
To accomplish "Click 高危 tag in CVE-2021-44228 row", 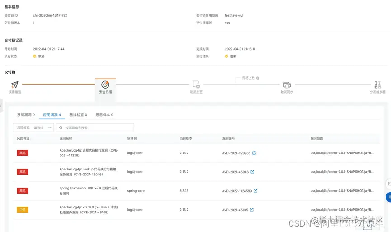I will [23, 153].
